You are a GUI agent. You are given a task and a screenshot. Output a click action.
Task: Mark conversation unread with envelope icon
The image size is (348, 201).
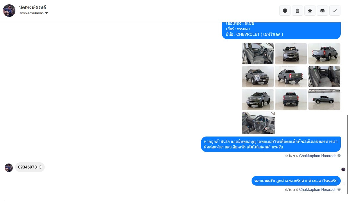(322, 11)
